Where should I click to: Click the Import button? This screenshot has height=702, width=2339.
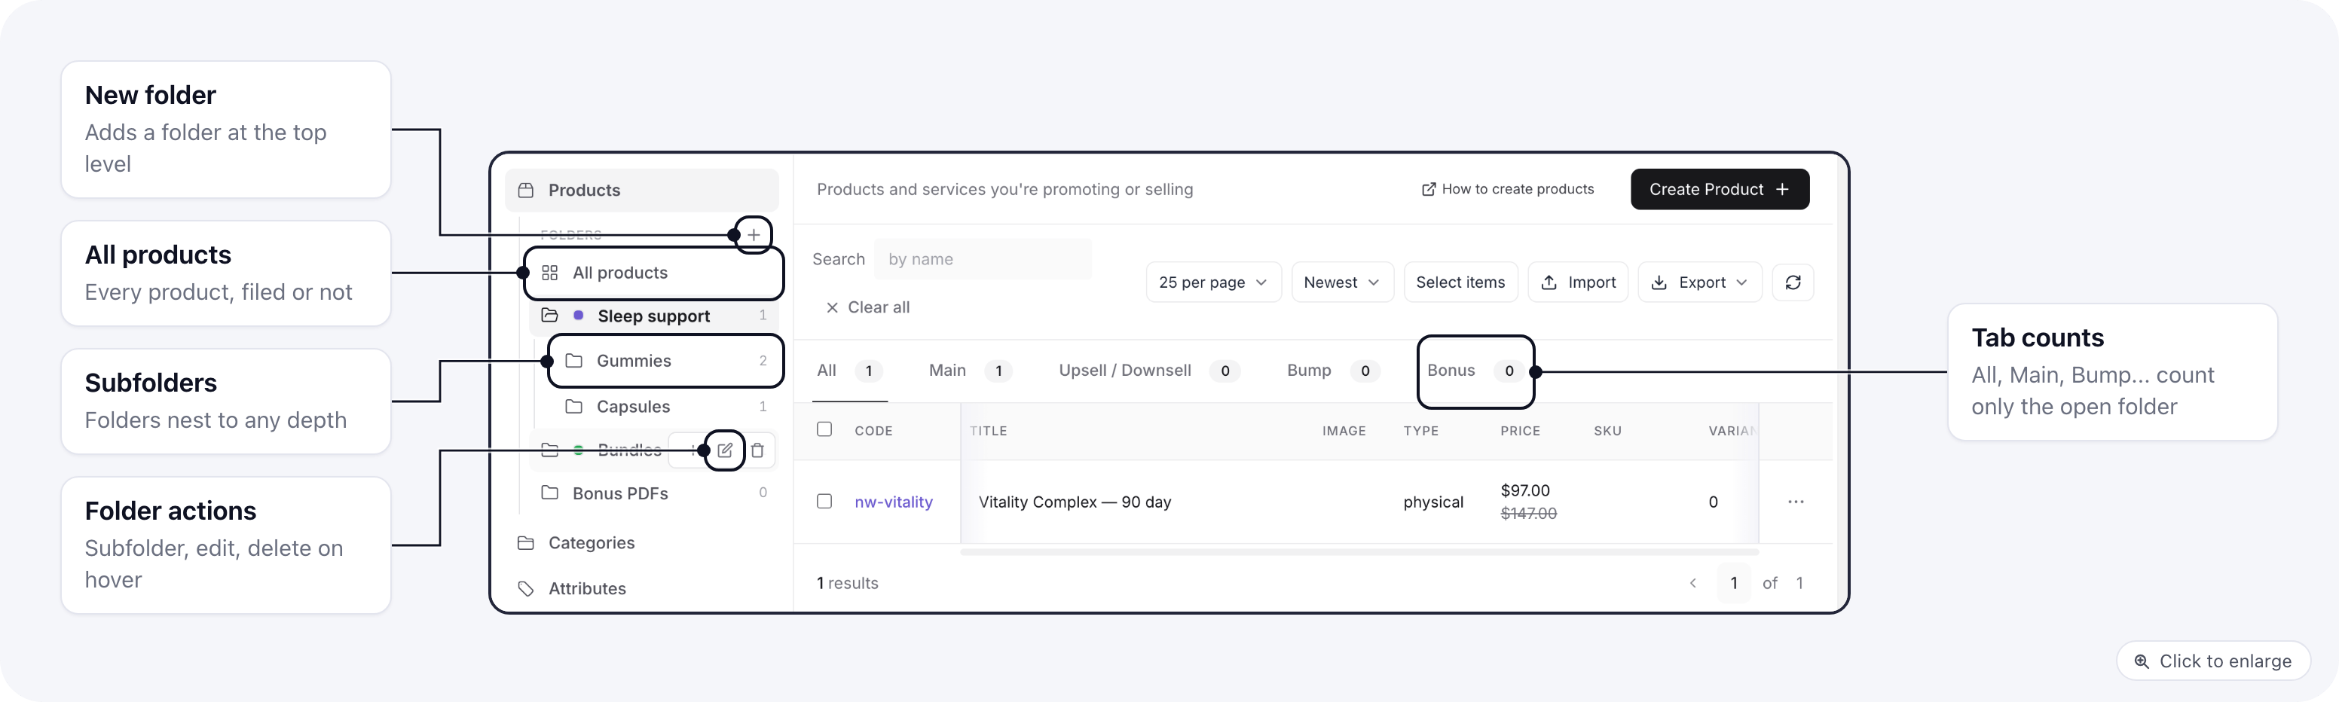coord(1578,282)
